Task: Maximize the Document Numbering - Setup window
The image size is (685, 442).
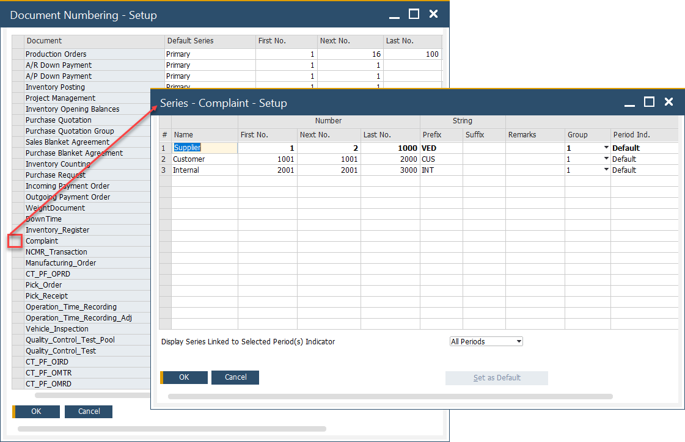Action: 414,14
